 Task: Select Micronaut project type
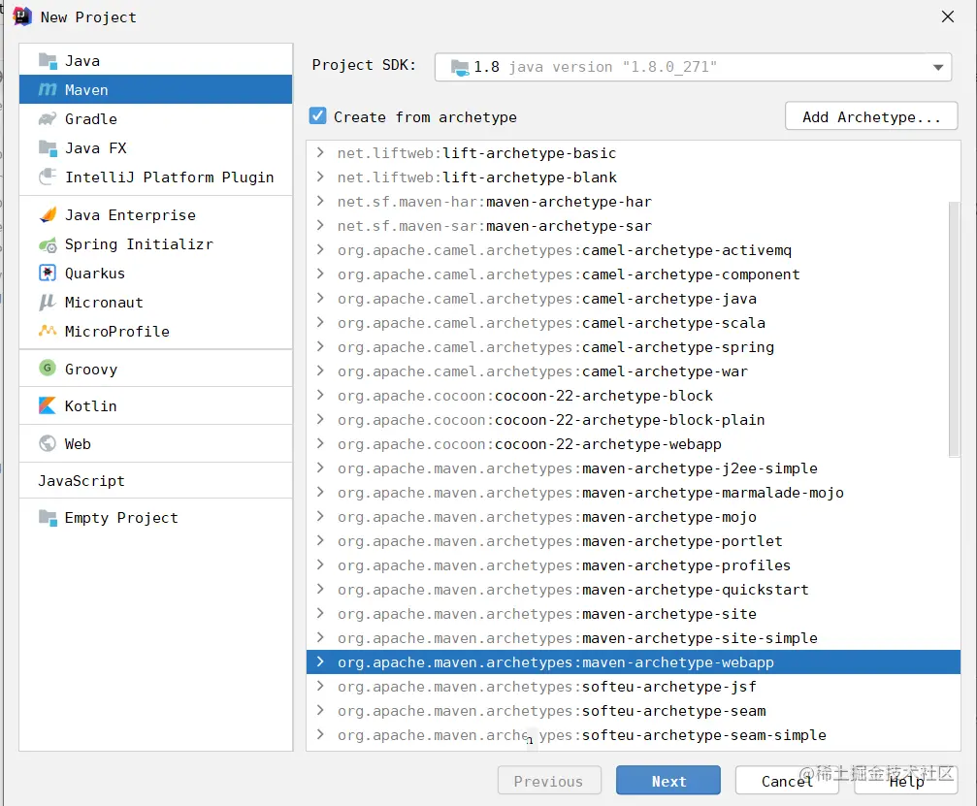pos(156,302)
